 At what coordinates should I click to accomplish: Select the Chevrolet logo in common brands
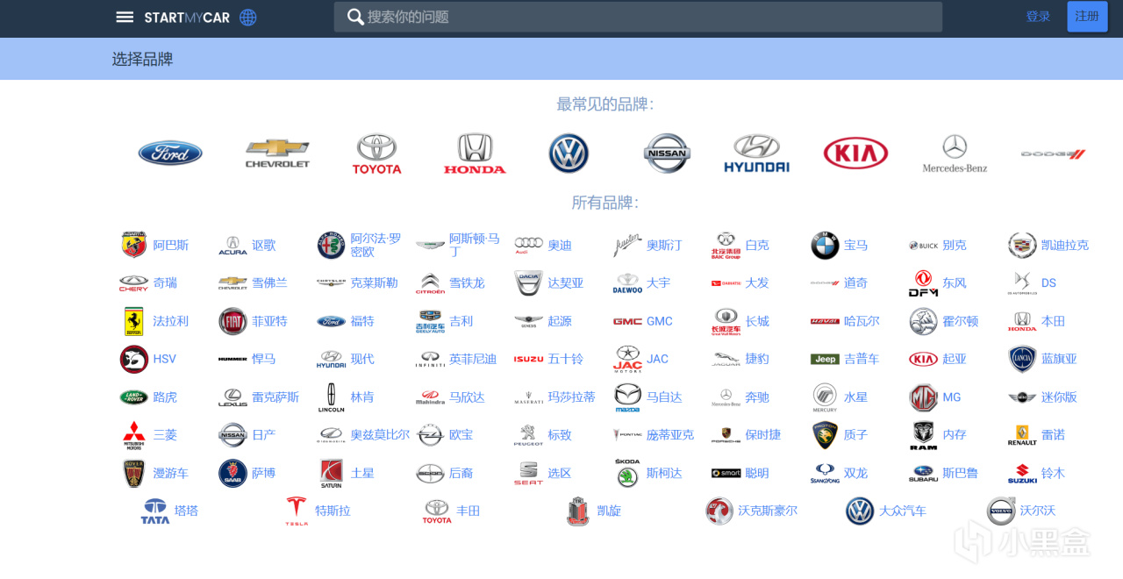point(277,154)
